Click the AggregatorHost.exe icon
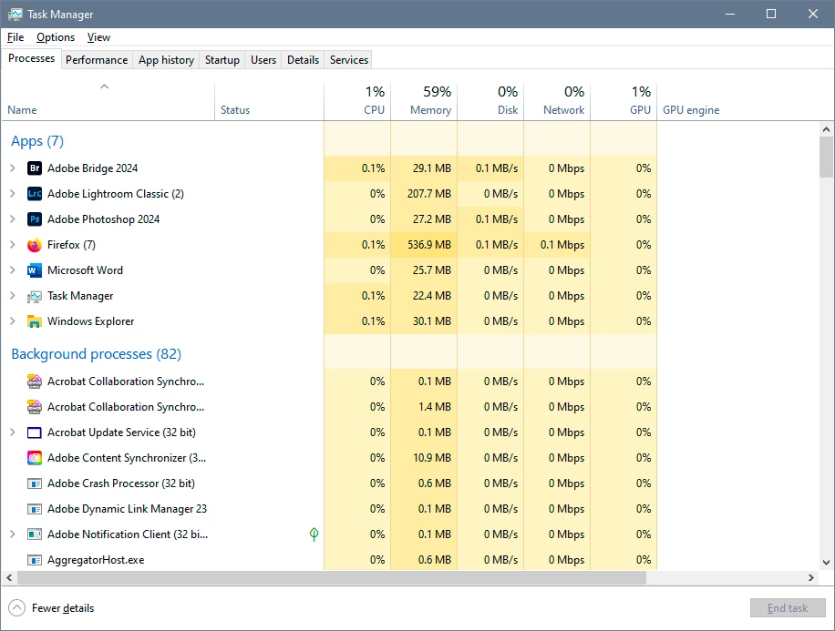Viewport: 835px width, 631px height. pyautogui.click(x=34, y=560)
